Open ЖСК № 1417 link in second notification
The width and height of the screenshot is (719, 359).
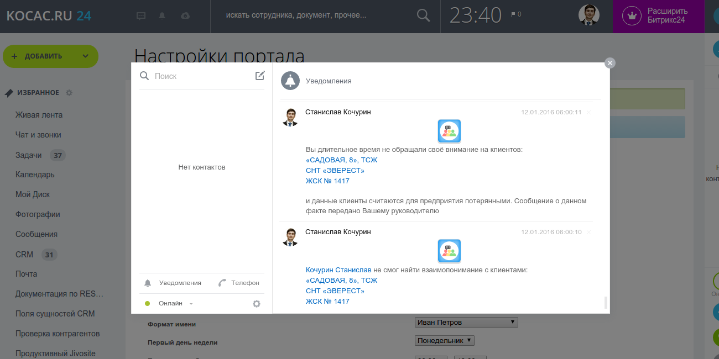point(327,301)
